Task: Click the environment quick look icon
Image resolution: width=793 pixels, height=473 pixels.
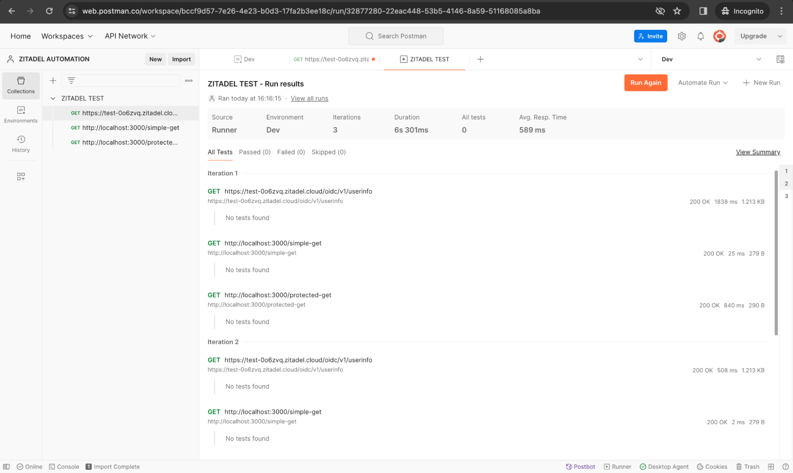Action: 780,59
